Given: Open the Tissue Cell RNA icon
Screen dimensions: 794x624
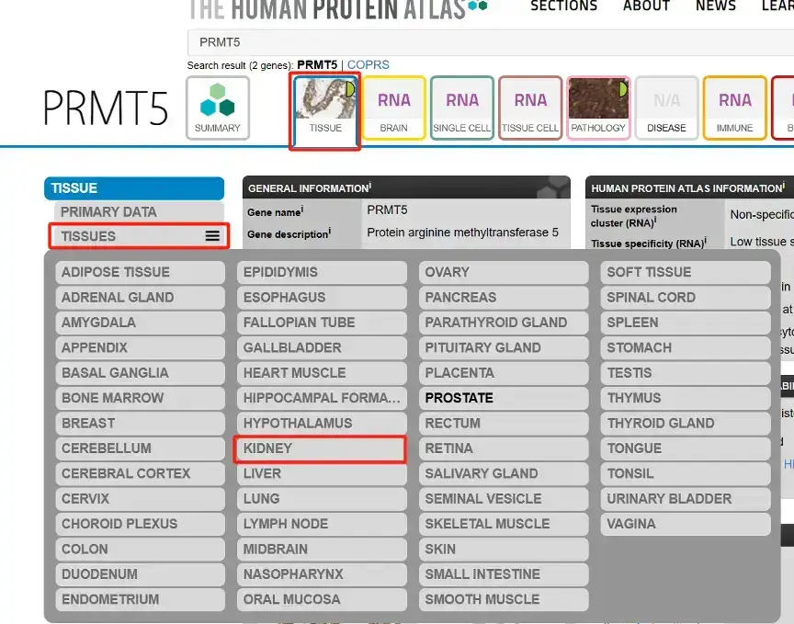Looking at the screenshot, I should pyautogui.click(x=530, y=108).
